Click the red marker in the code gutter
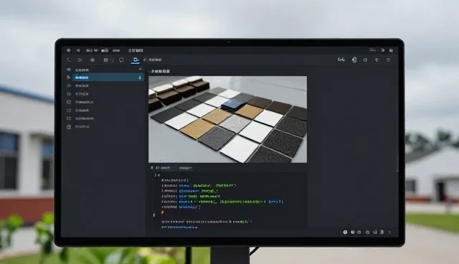This screenshot has width=459, height=264. tap(163, 212)
